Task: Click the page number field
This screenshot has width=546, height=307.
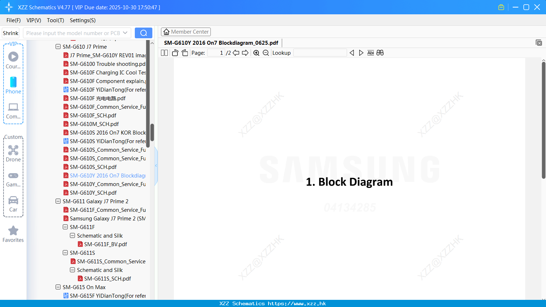Action: click(216, 53)
